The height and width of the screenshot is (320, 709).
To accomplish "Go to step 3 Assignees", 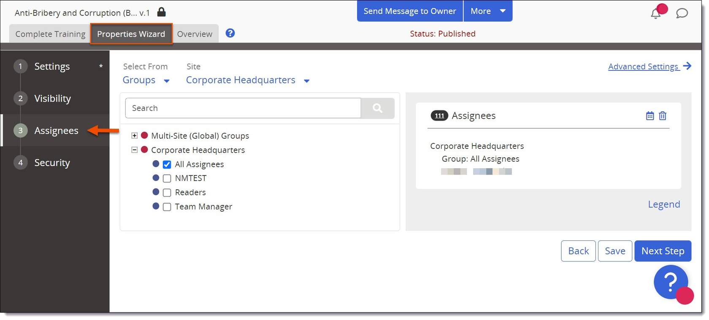I will [x=55, y=130].
